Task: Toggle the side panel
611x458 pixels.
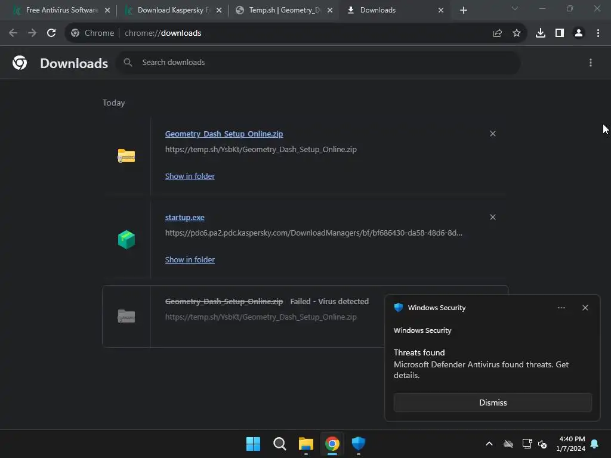Action: pyautogui.click(x=560, y=33)
